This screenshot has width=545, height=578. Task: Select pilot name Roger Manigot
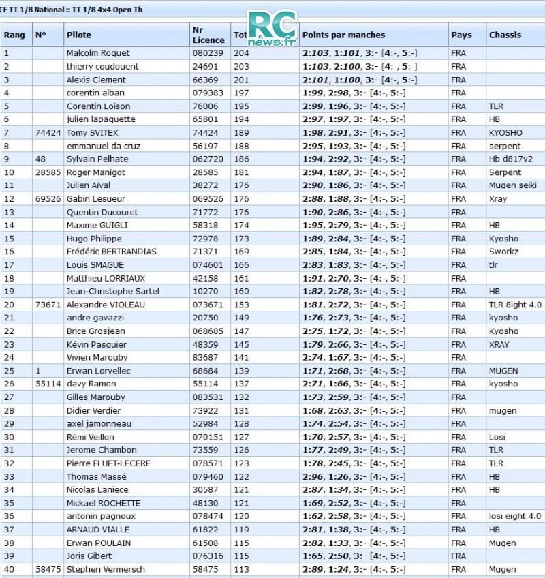point(96,172)
